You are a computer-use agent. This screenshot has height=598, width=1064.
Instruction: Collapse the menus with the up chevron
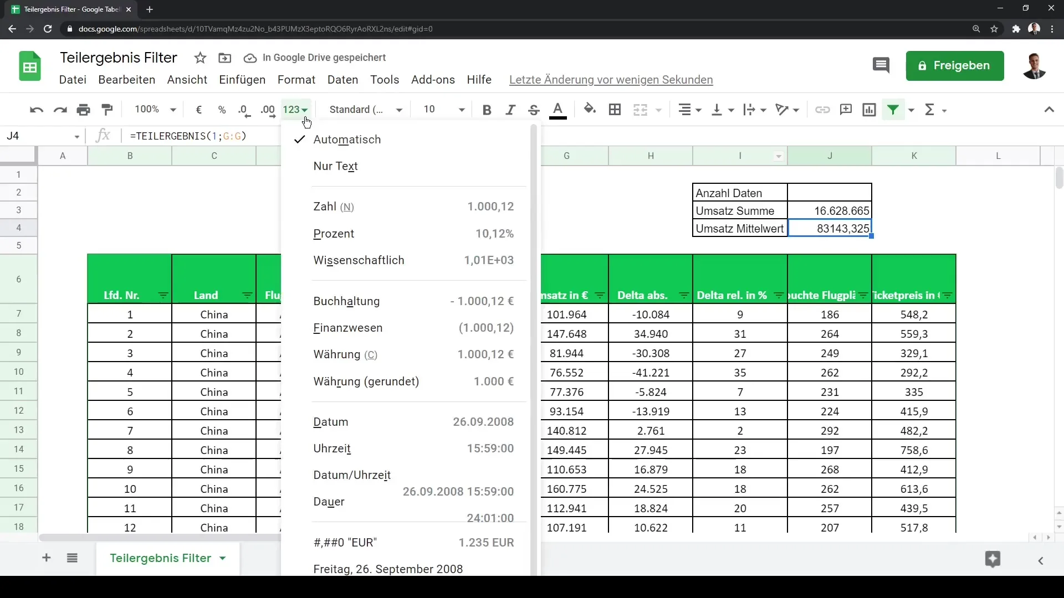click(1049, 110)
